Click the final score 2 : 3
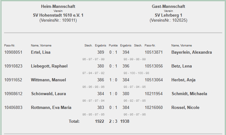The height and width of the screenshot is (135, 226). point(113,121)
